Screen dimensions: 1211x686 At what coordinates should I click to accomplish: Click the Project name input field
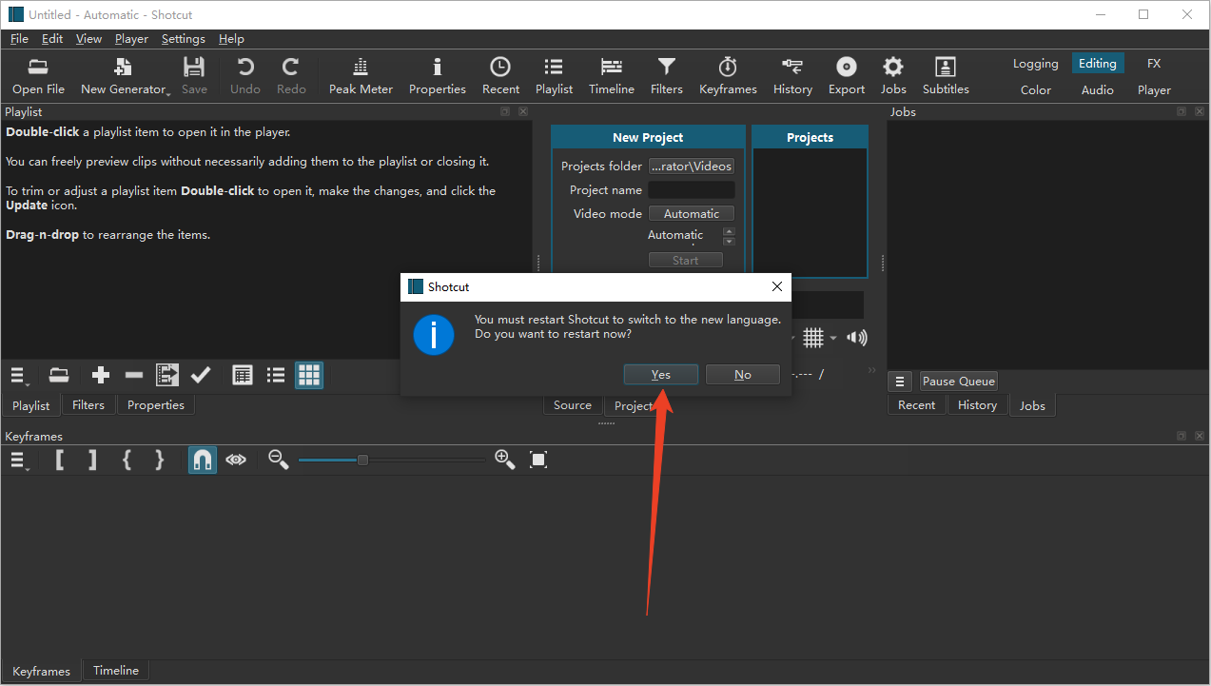(692, 190)
